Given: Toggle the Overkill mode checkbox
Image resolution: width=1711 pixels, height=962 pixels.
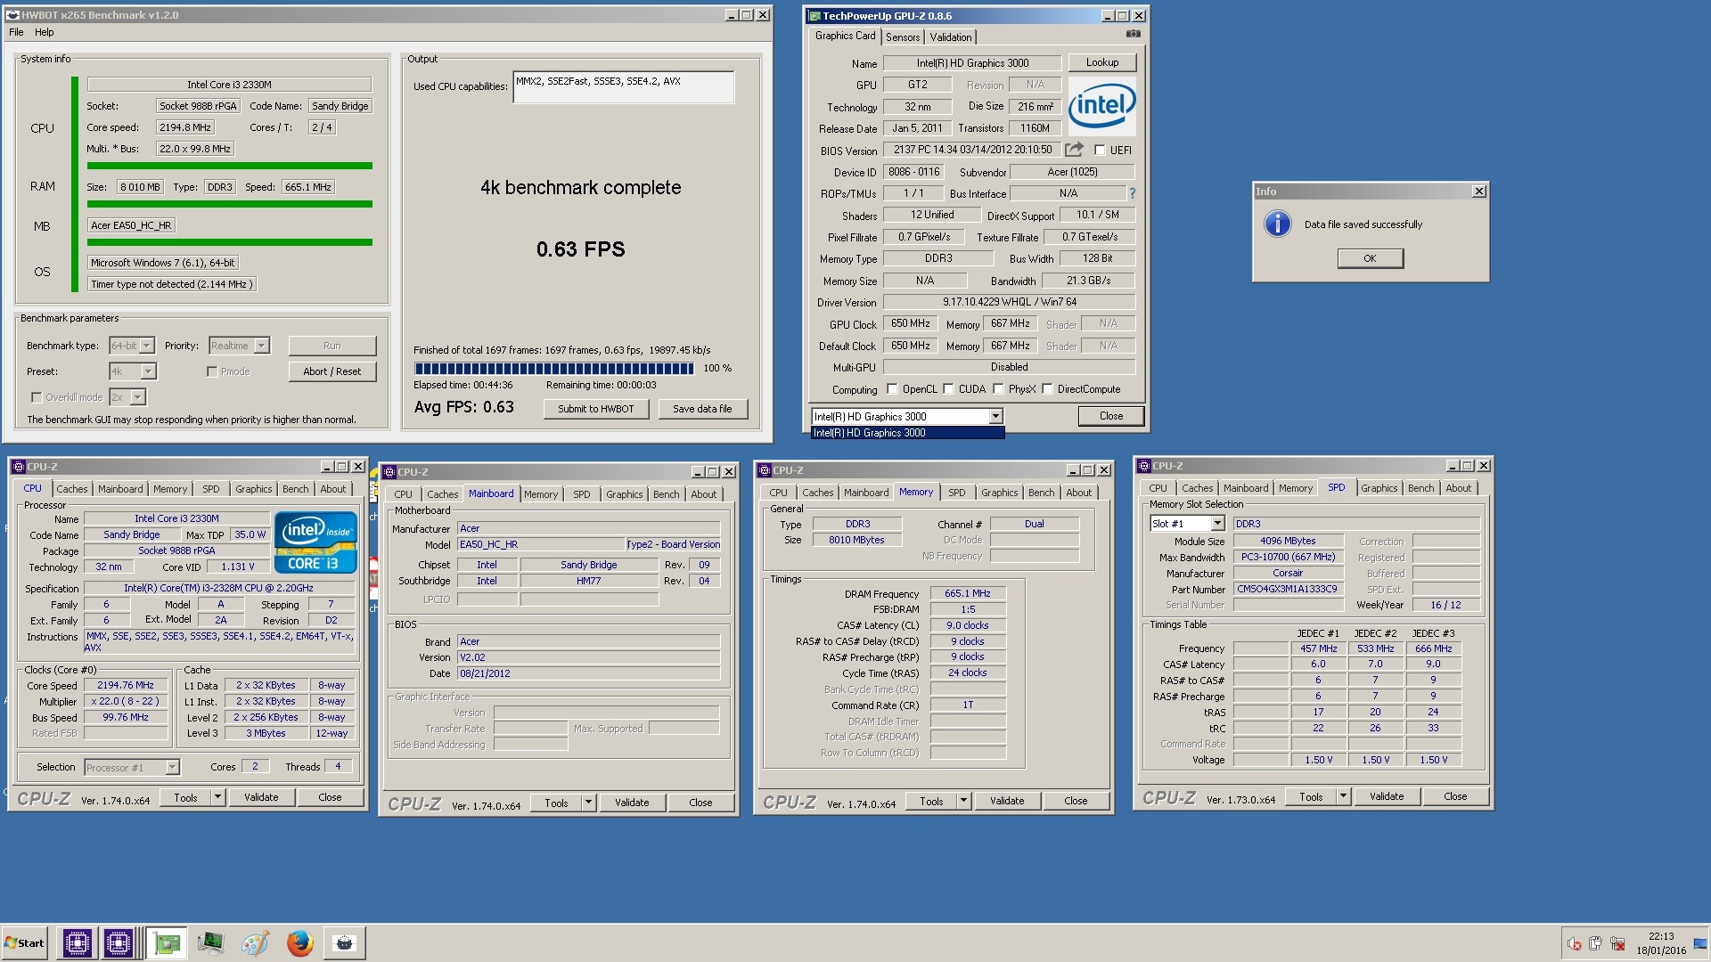Looking at the screenshot, I should pyautogui.click(x=37, y=397).
